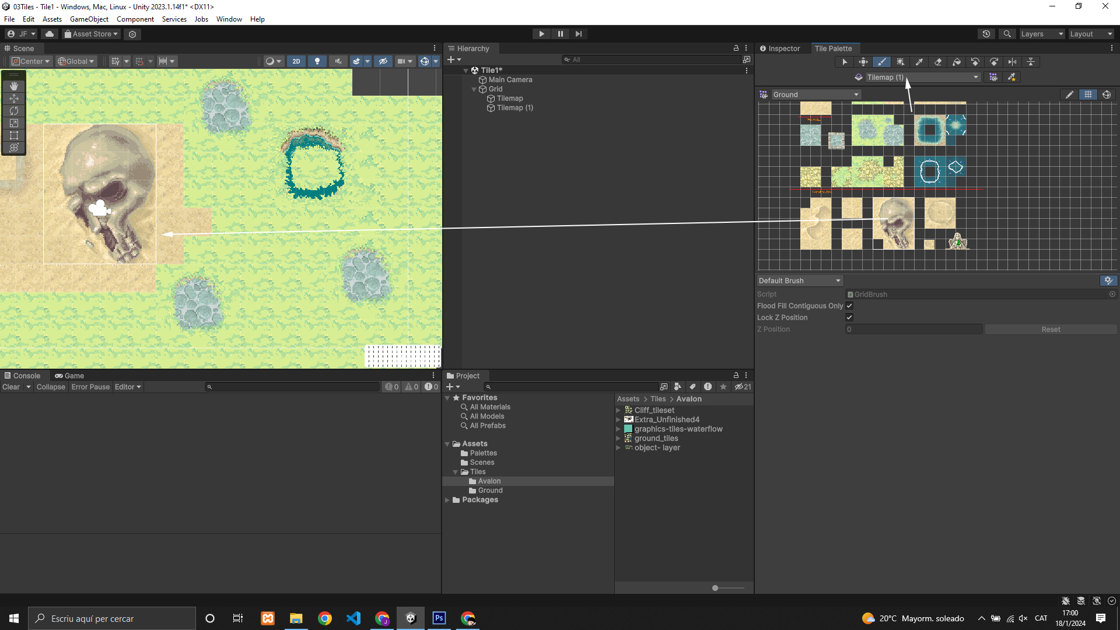Adjust the Project icon size slider
The width and height of the screenshot is (1120, 630).
pos(715,588)
